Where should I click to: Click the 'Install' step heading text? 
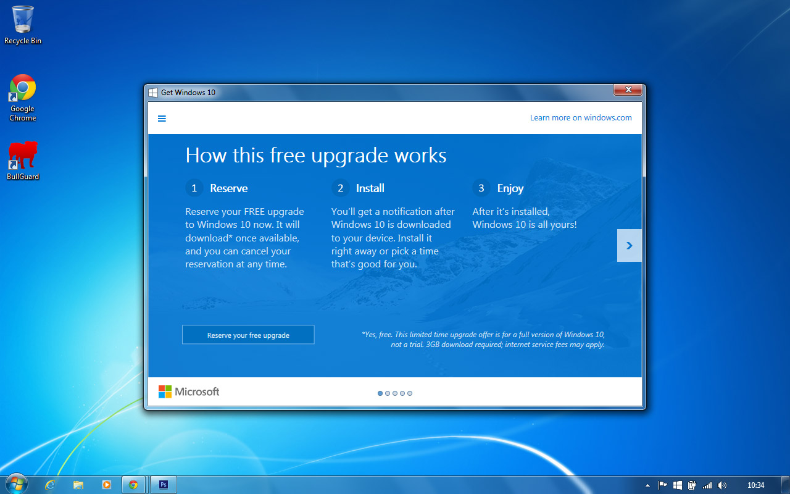[370, 188]
